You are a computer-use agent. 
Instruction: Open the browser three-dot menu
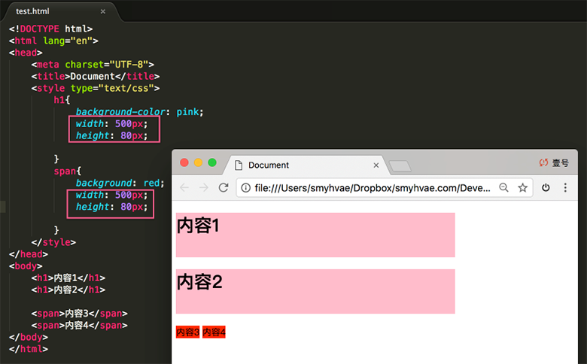565,187
